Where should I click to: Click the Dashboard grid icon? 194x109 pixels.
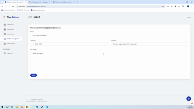point(5,25)
